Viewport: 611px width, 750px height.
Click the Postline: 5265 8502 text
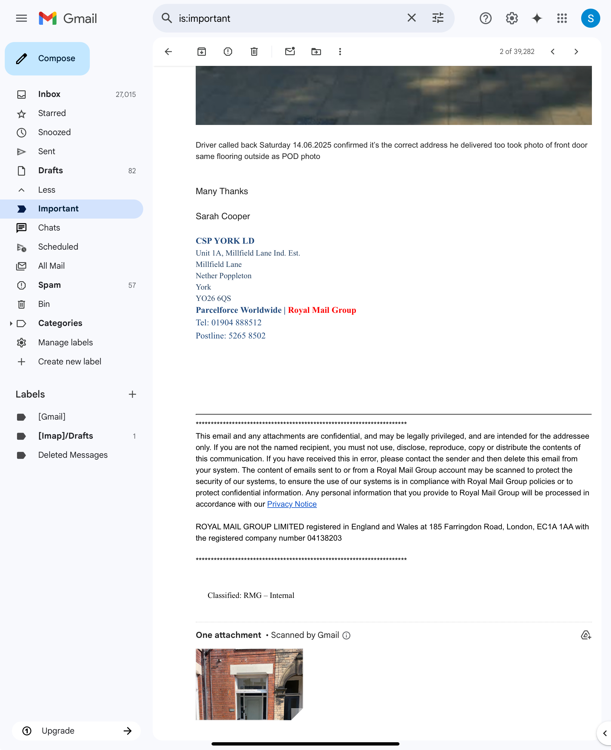(231, 335)
